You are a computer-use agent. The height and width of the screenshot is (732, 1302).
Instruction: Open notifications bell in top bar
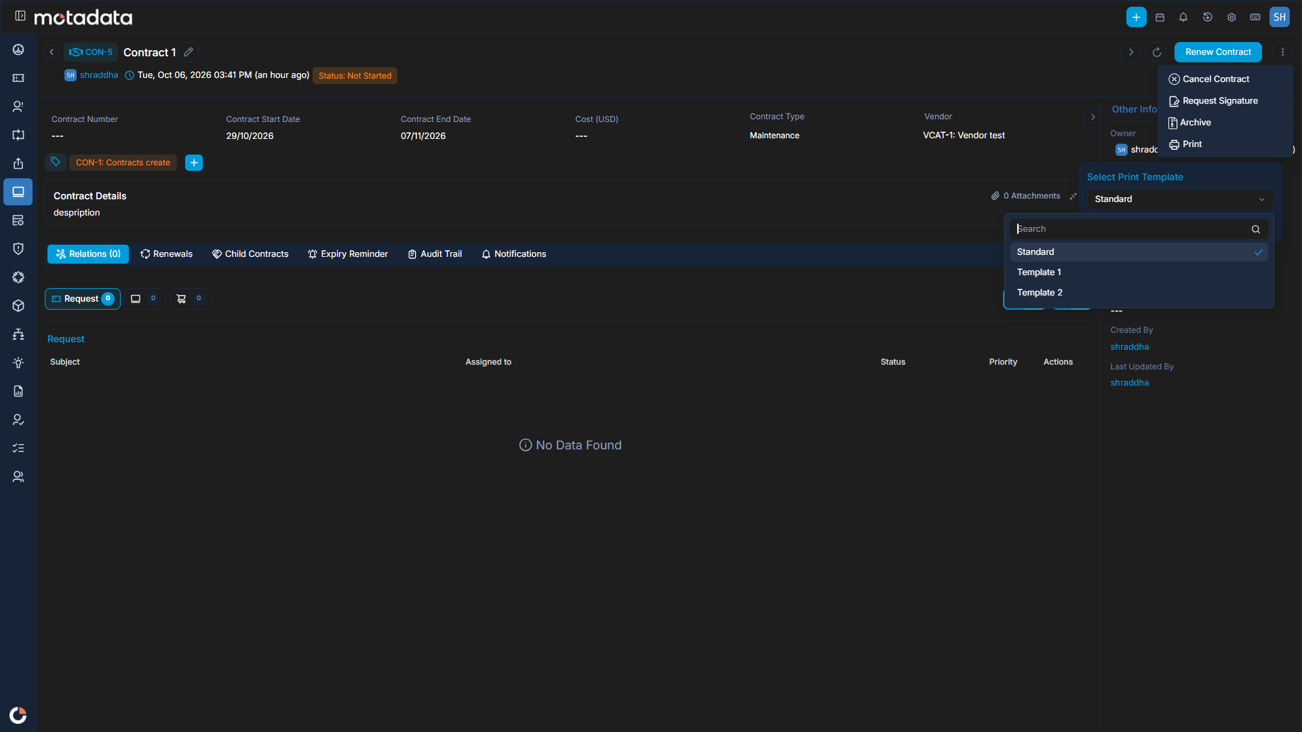click(1183, 17)
